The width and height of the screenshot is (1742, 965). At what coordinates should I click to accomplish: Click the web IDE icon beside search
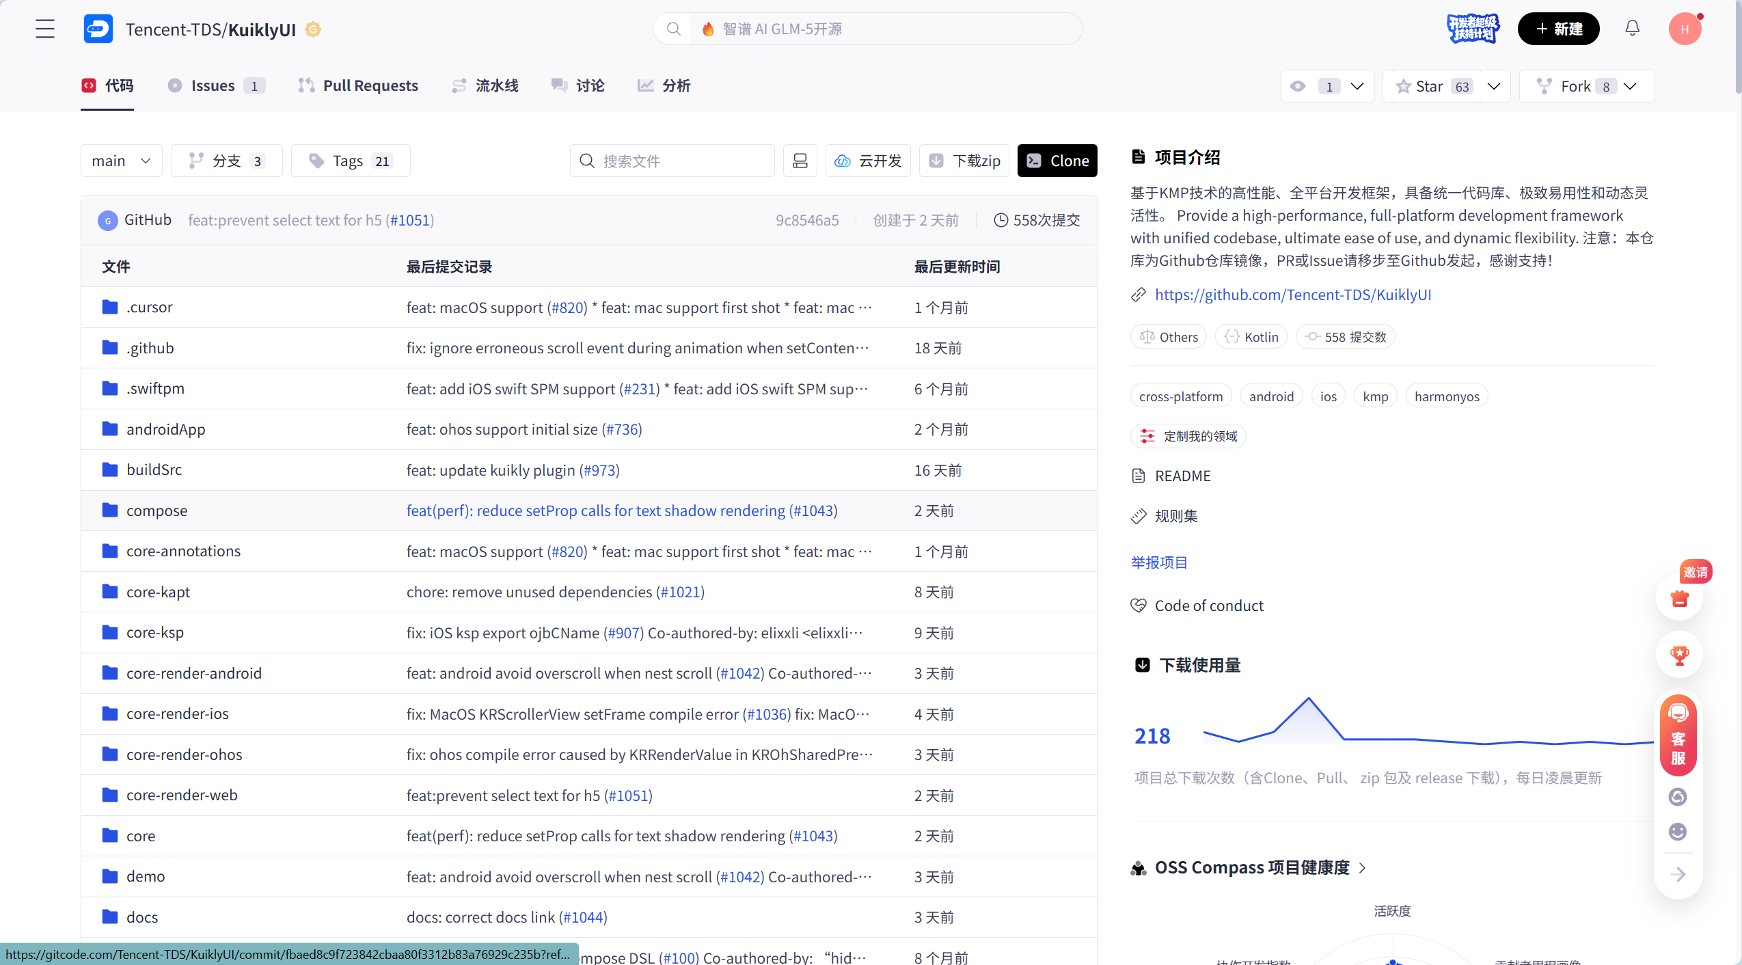pyautogui.click(x=800, y=161)
